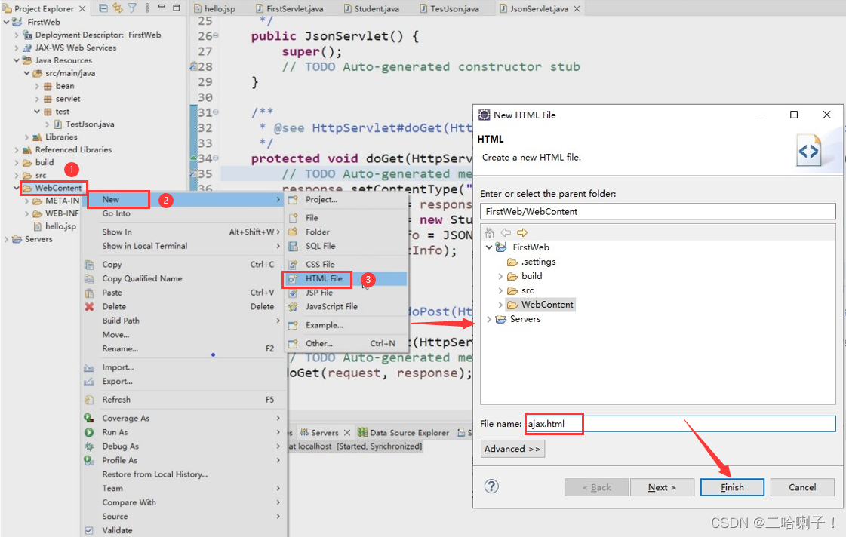846x537 pixels.
Task: Click the Home icon in New HTML File dialog
Action: pyautogui.click(x=490, y=232)
